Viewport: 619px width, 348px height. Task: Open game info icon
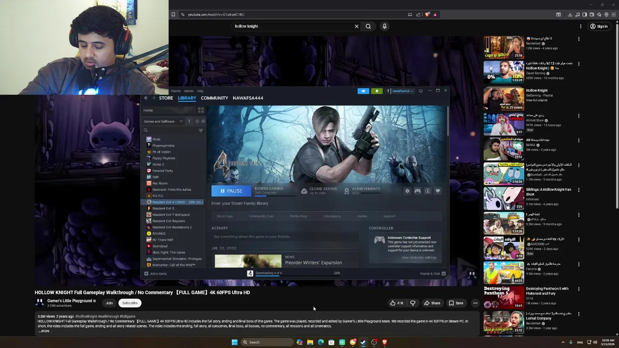(x=427, y=191)
